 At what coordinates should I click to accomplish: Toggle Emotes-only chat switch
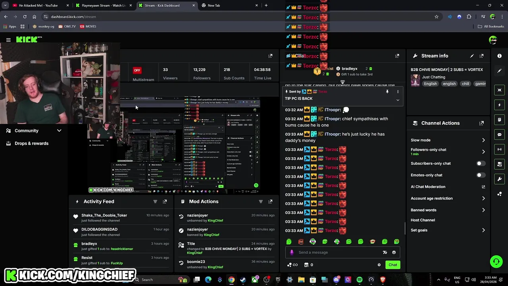481,175
